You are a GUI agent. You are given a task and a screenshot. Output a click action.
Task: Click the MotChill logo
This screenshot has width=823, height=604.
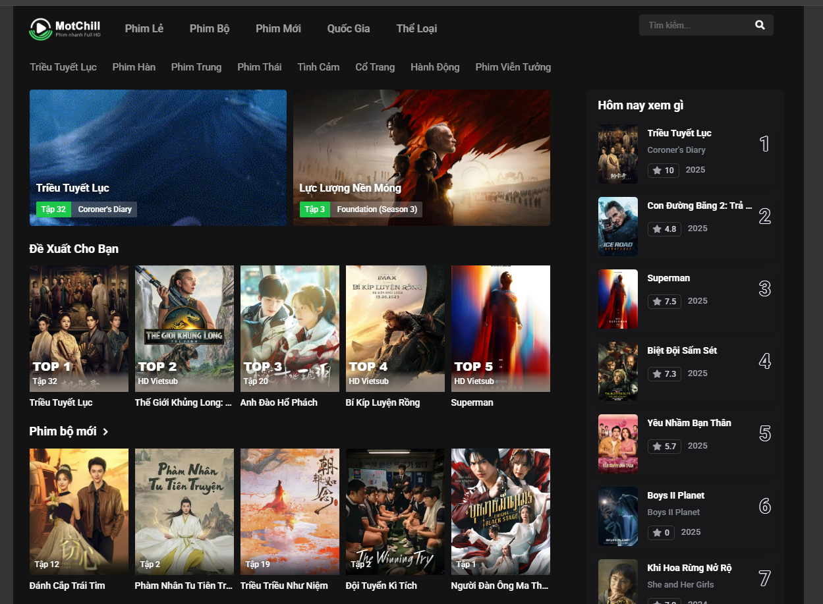point(65,28)
